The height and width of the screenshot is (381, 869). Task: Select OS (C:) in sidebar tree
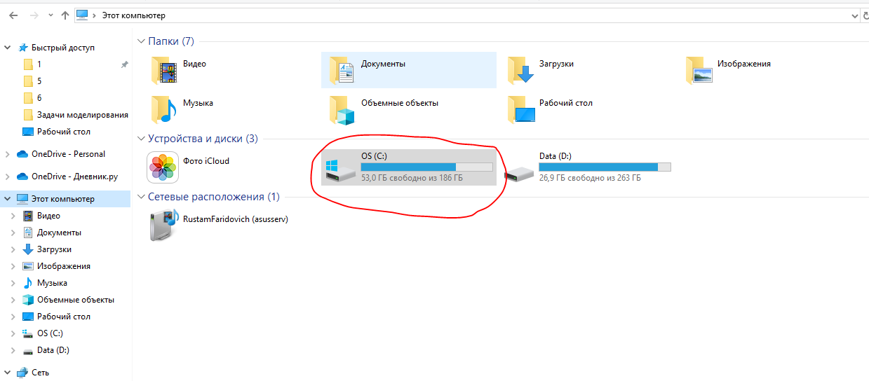50,333
